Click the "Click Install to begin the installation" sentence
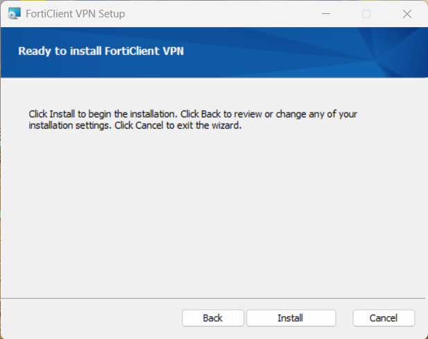This screenshot has height=339, width=428. coord(103,114)
